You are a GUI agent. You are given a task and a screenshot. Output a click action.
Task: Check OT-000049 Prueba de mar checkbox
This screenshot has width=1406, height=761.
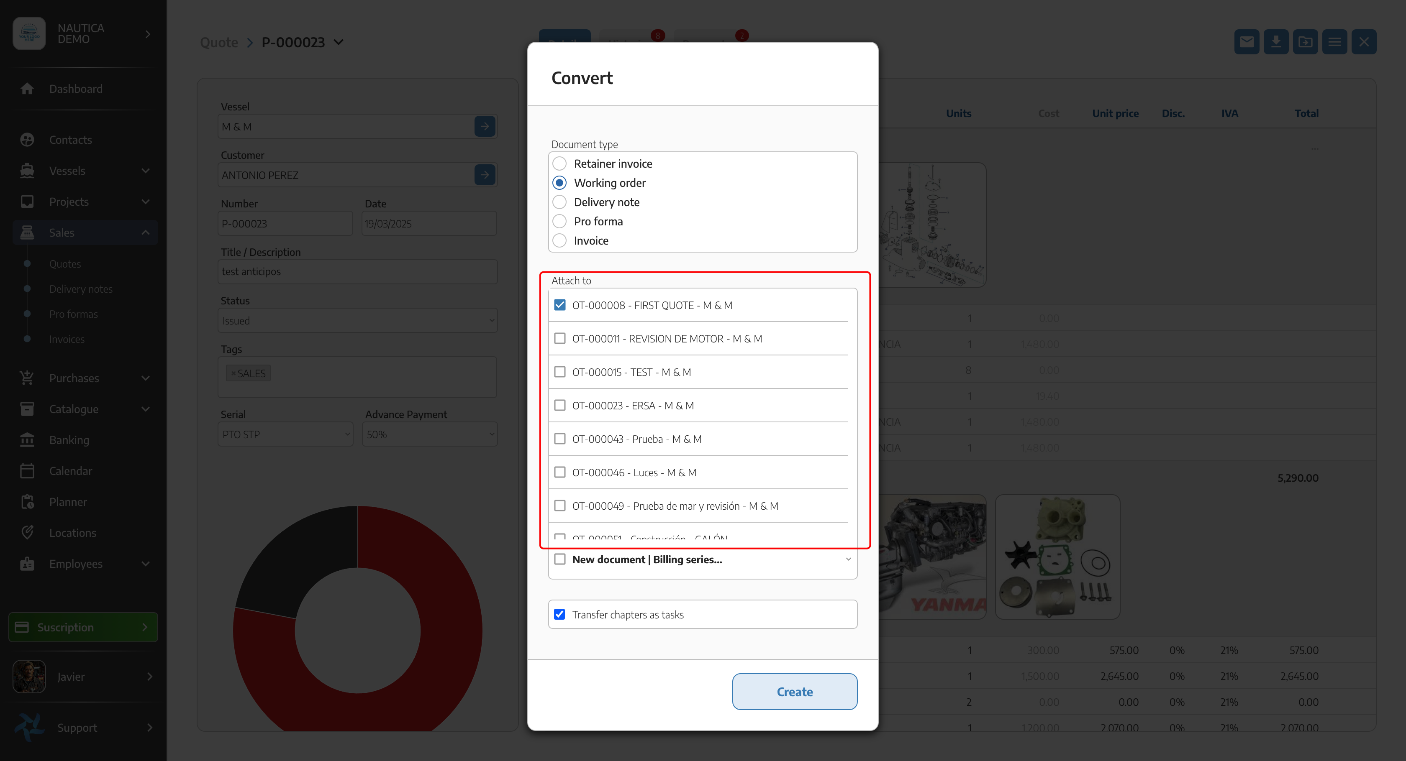(559, 506)
